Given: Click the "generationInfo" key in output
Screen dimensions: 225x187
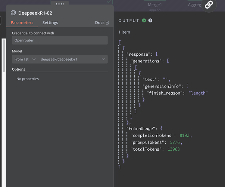Looking at the screenshot, I should click(x=162, y=86).
